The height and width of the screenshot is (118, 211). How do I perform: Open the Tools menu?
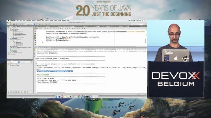coord(59,20)
